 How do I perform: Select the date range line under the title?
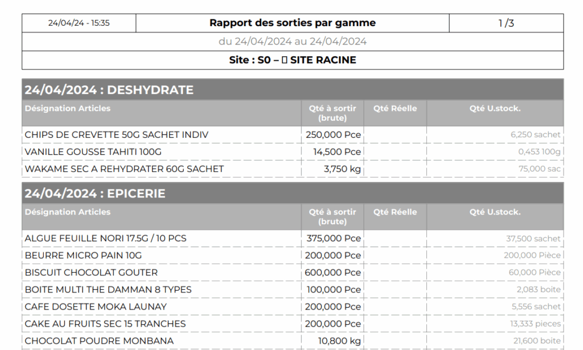[x=292, y=42]
